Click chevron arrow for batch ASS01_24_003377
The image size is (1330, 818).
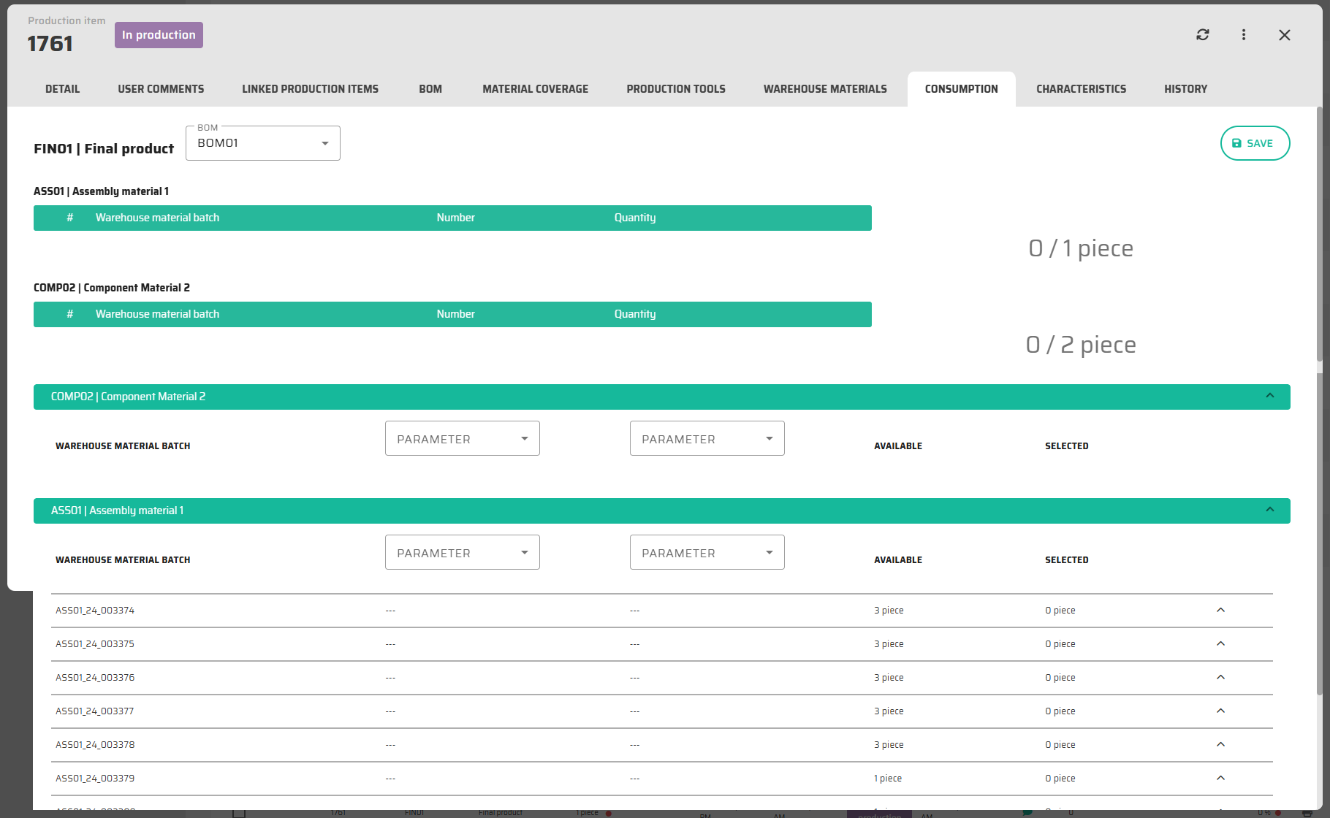pyautogui.click(x=1220, y=711)
